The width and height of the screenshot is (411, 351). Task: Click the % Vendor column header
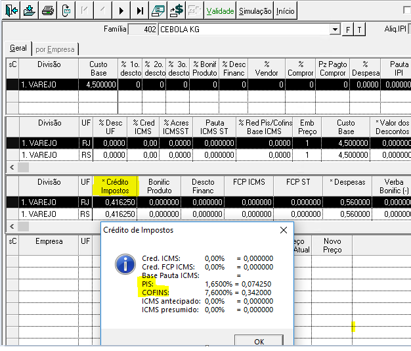(x=267, y=68)
